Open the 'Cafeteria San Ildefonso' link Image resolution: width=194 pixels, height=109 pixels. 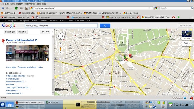[x=16, y=76]
